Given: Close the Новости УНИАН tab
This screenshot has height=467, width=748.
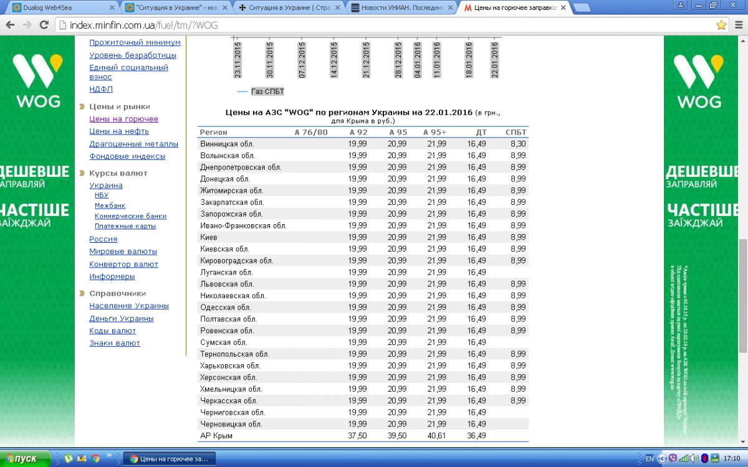Looking at the screenshot, I should click(x=450, y=8).
